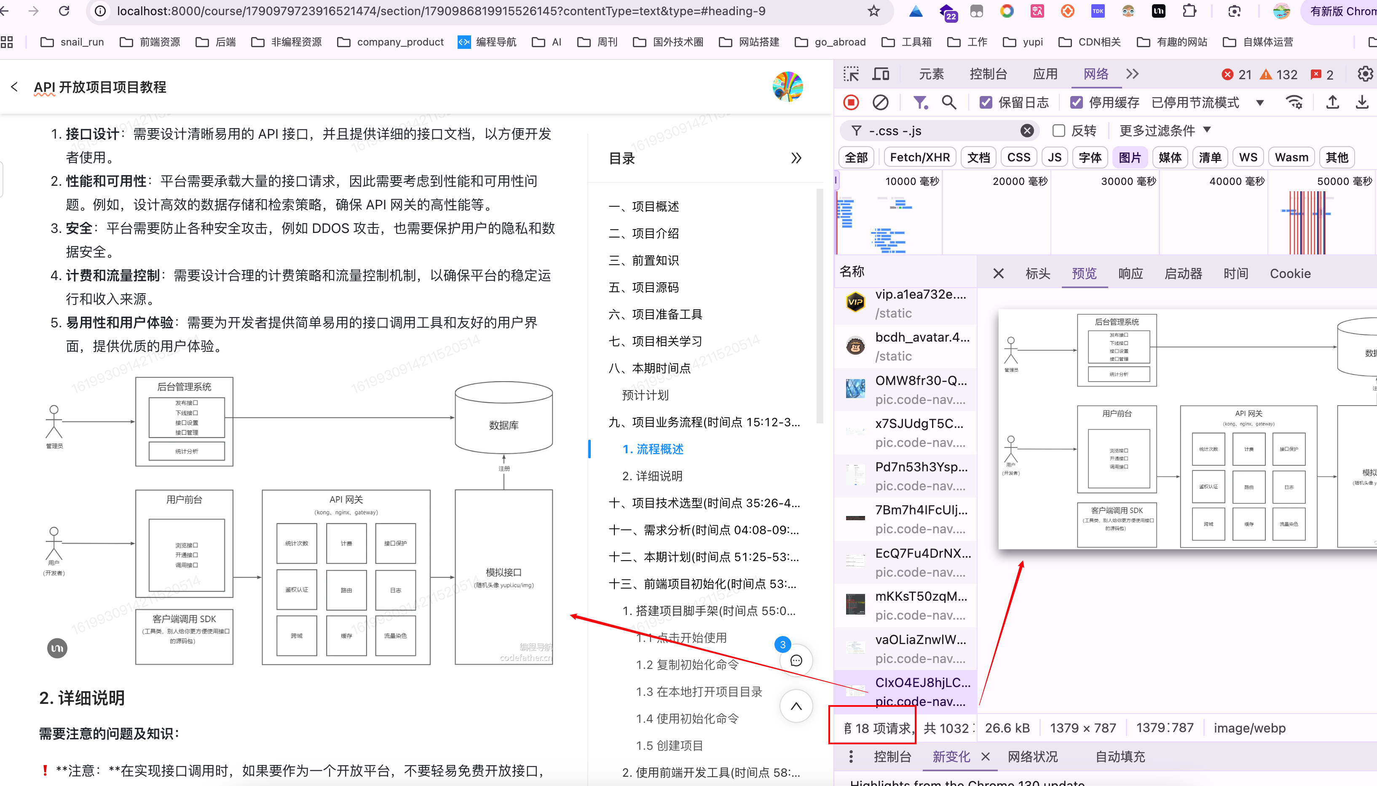Click the inspect element selector icon
This screenshot has height=786, width=1377.
(x=851, y=74)
